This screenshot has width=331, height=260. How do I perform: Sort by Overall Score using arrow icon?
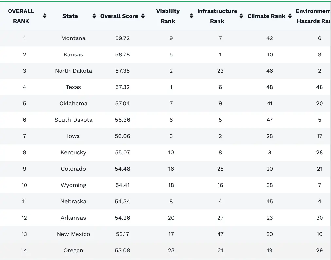143,16
